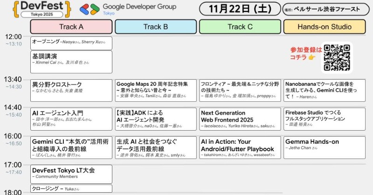Click the 18:00 time label
The height and width of the screenshot is (195, 373).
coord(13,192)
